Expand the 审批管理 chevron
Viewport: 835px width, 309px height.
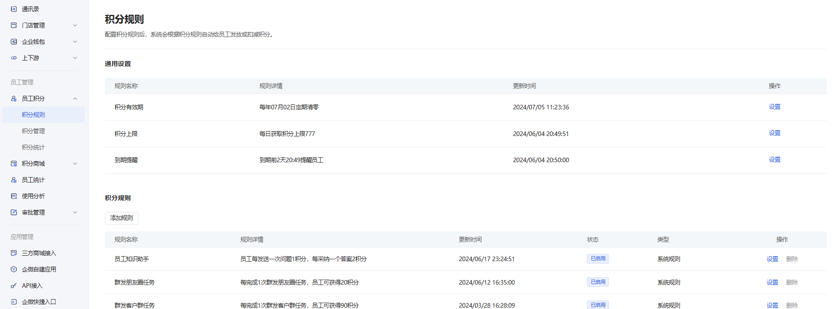click(x=75, y=212)
